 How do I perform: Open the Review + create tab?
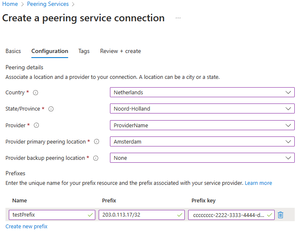coord(120,51)
